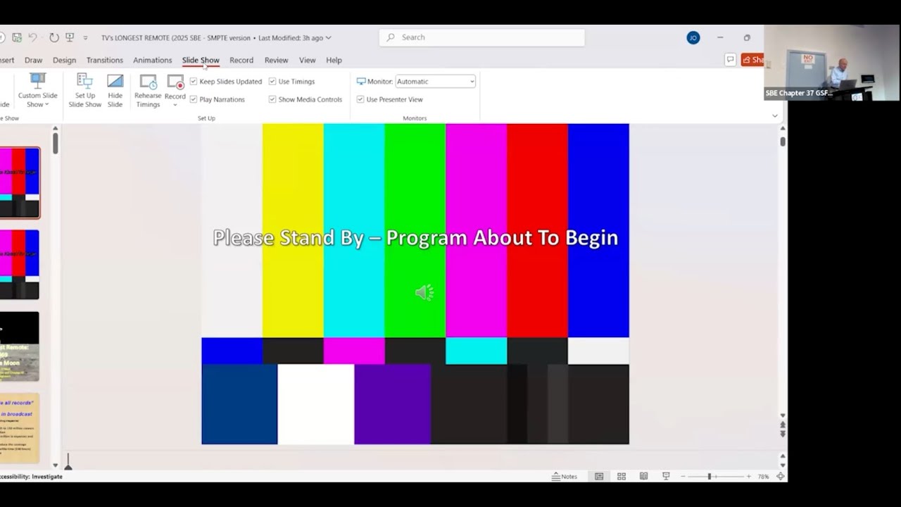Open the Record ribbon tab

[x=241, y=61]
